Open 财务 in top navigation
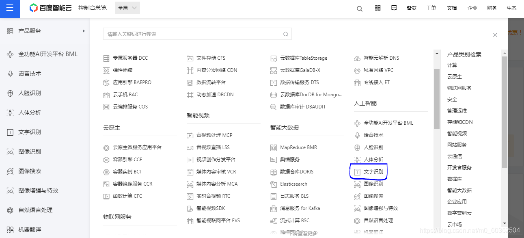 click(492, 8)
